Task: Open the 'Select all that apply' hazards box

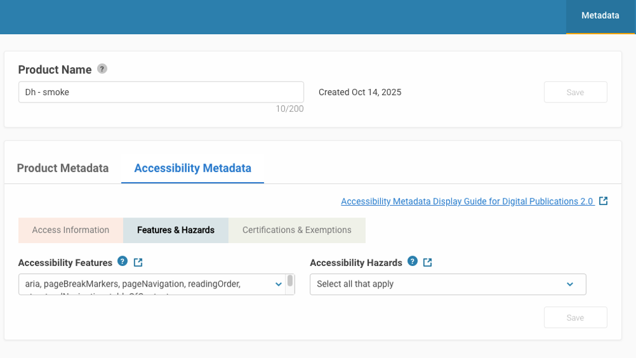Action: 436,284
